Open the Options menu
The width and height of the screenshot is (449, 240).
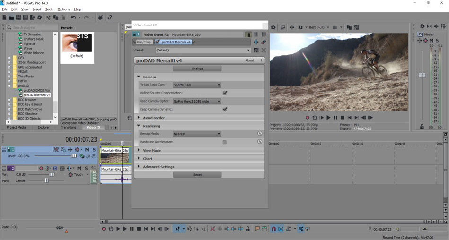63,9
